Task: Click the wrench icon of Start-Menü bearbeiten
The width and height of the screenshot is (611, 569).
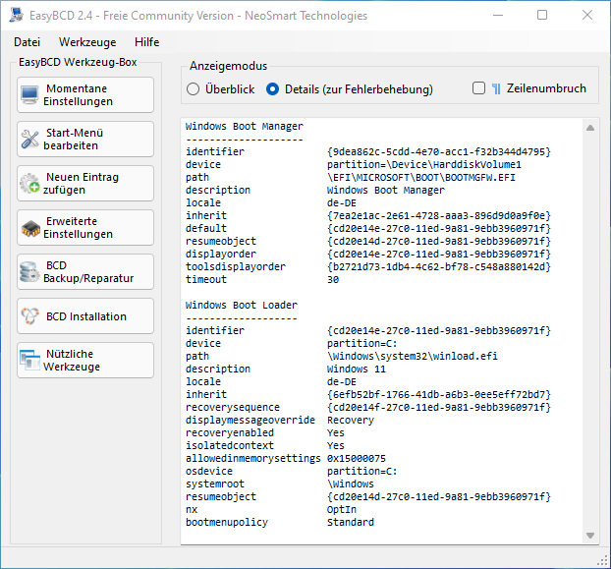Action: (30, 140)
